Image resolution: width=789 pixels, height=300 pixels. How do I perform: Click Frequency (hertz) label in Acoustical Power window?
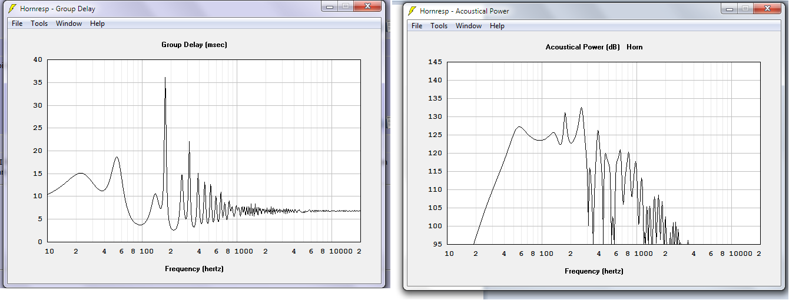tap(594, 271)
